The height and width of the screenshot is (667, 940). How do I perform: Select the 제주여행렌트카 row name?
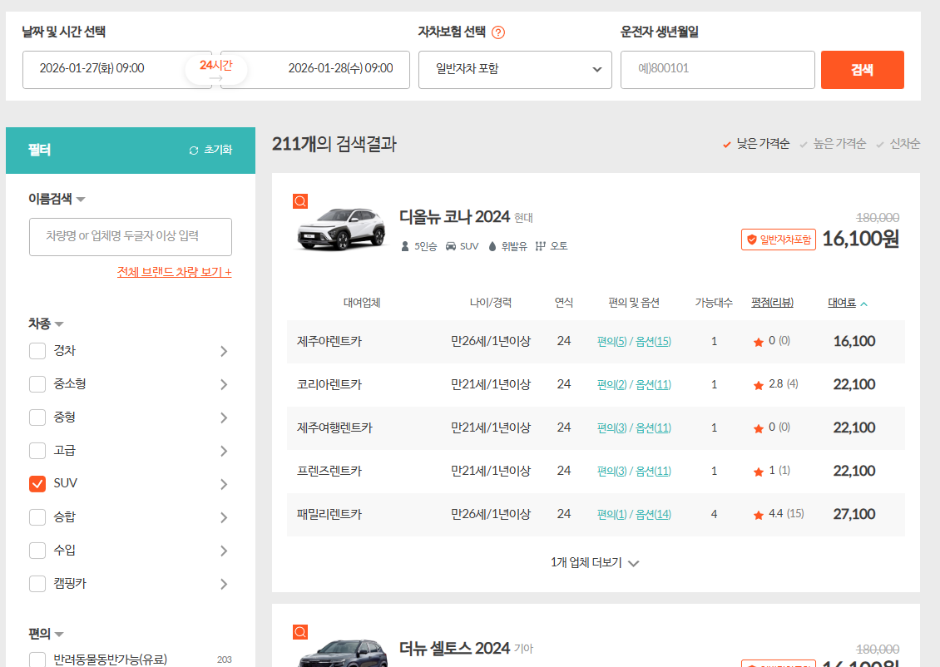(x=334, y=427)
